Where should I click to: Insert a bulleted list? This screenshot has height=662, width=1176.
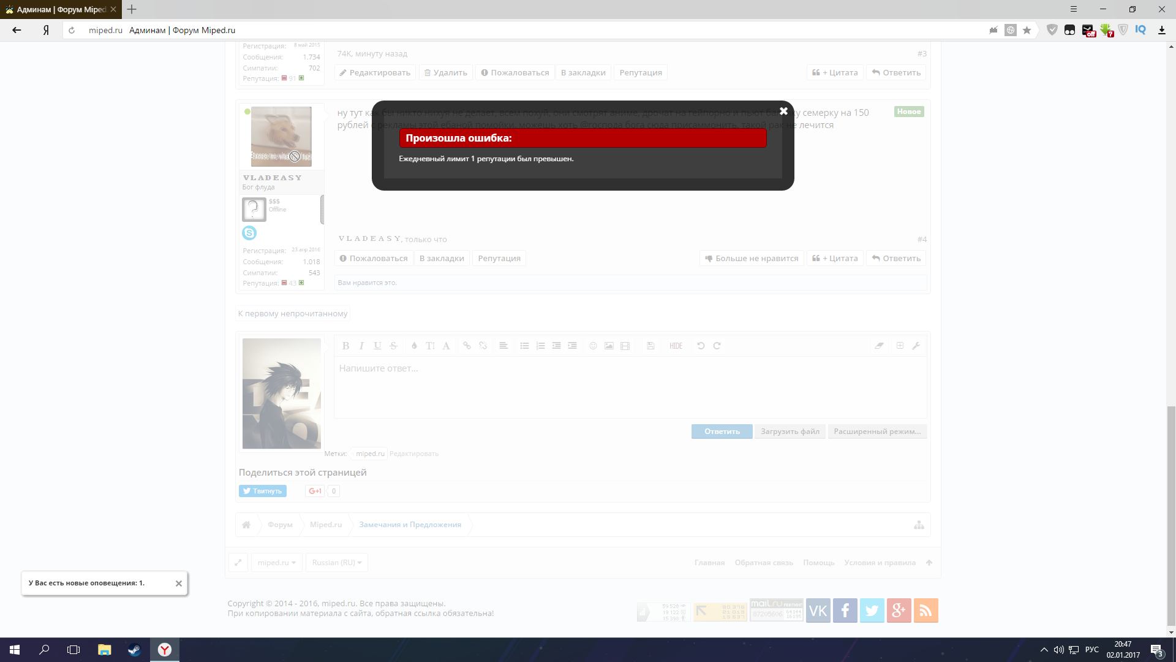coord(524,346)
